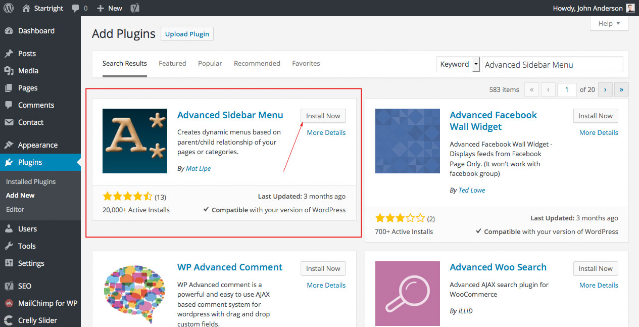Click '20,000+ Active Installs' text
The image size is (639, 327).
[x=136, y=210]
